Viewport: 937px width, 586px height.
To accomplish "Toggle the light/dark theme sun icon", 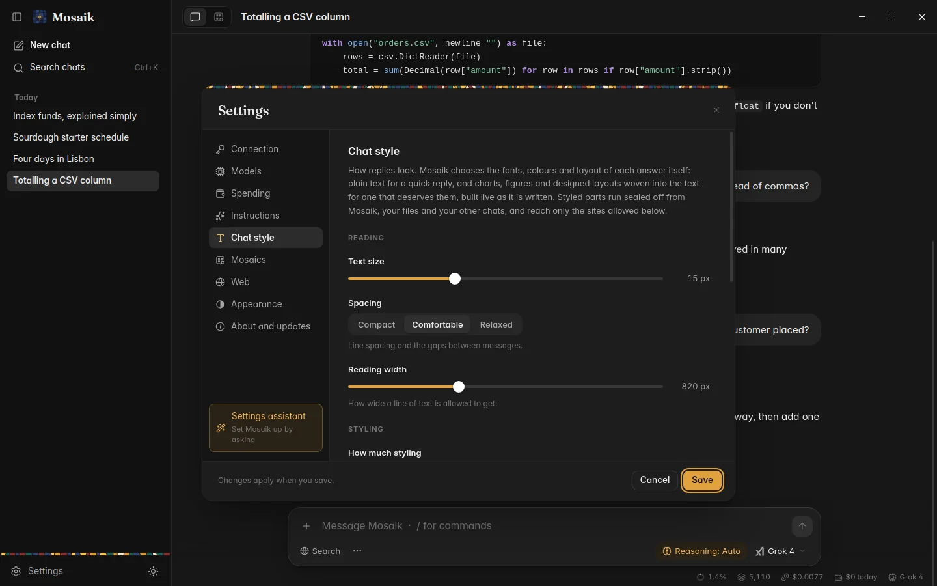I will (154, 571).
